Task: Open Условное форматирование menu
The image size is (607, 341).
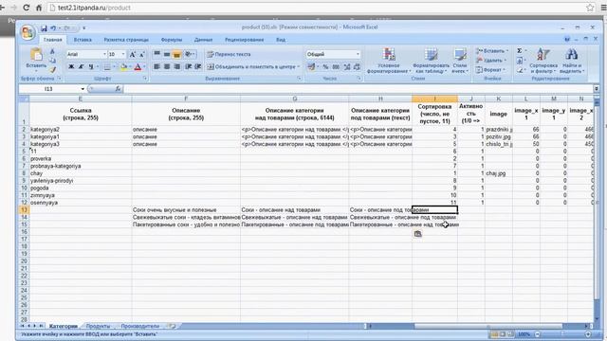Action: (389, 61)
